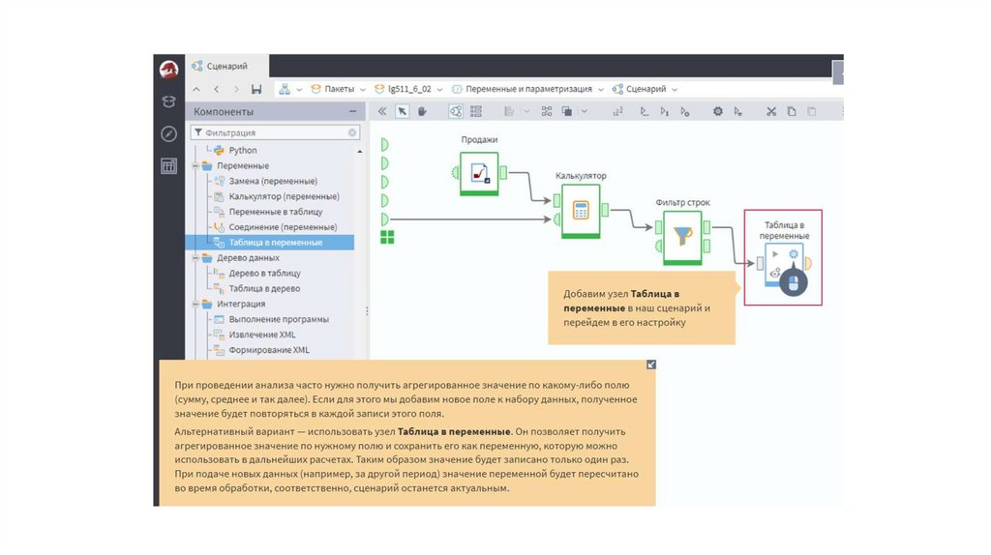The image size is (991, 555).
Task: Click the Loginom logo icon
Action: pyautogui.click(x=168, y=70)
